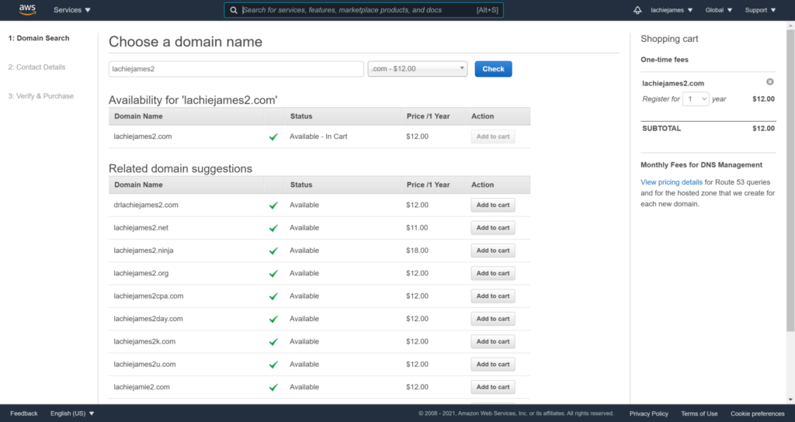Viewport: 795px width, 422px height.
Task: Click the SUBTOTAL label in cart
Action: (x=661, y=128)
